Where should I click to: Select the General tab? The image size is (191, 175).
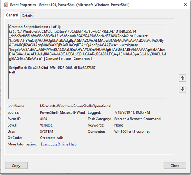tap(12, 15)
